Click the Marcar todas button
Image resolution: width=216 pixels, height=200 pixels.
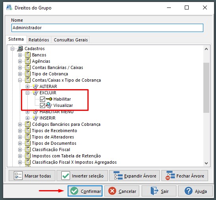(x=32, y=176)
